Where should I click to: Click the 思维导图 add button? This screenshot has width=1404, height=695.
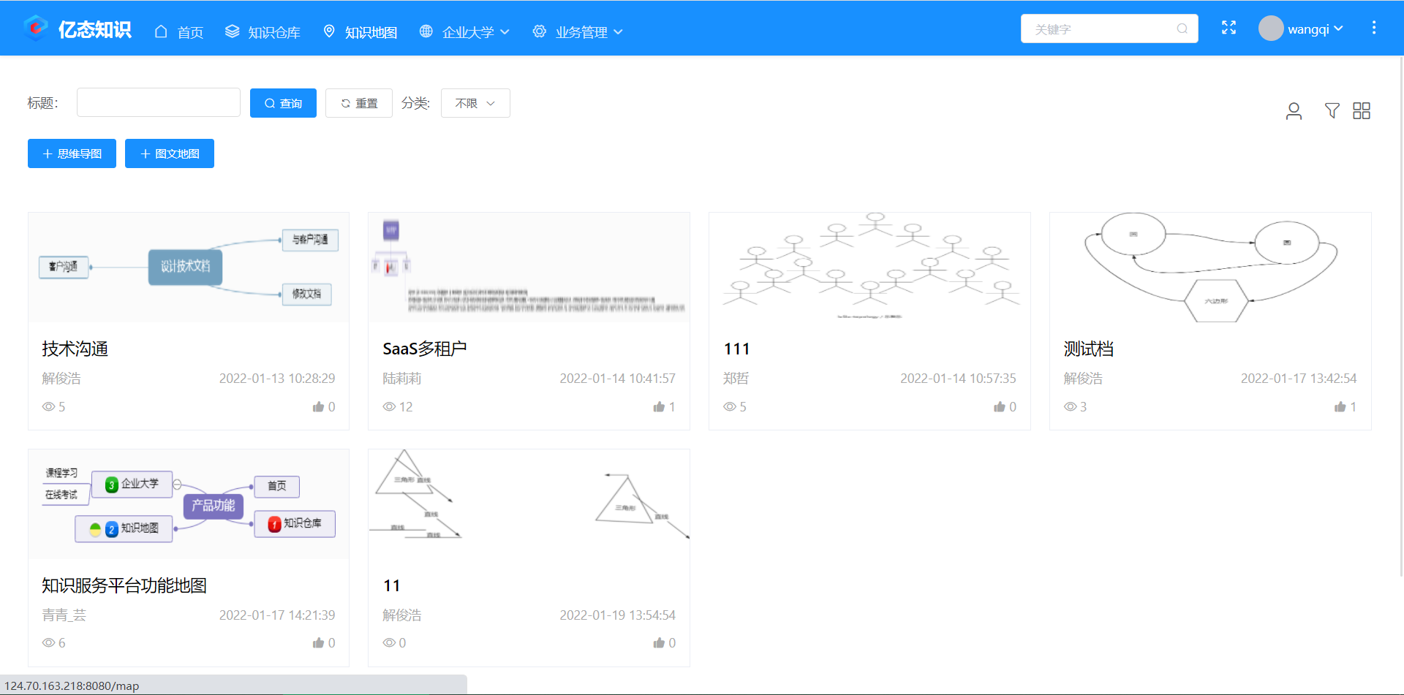coord(72,153)
